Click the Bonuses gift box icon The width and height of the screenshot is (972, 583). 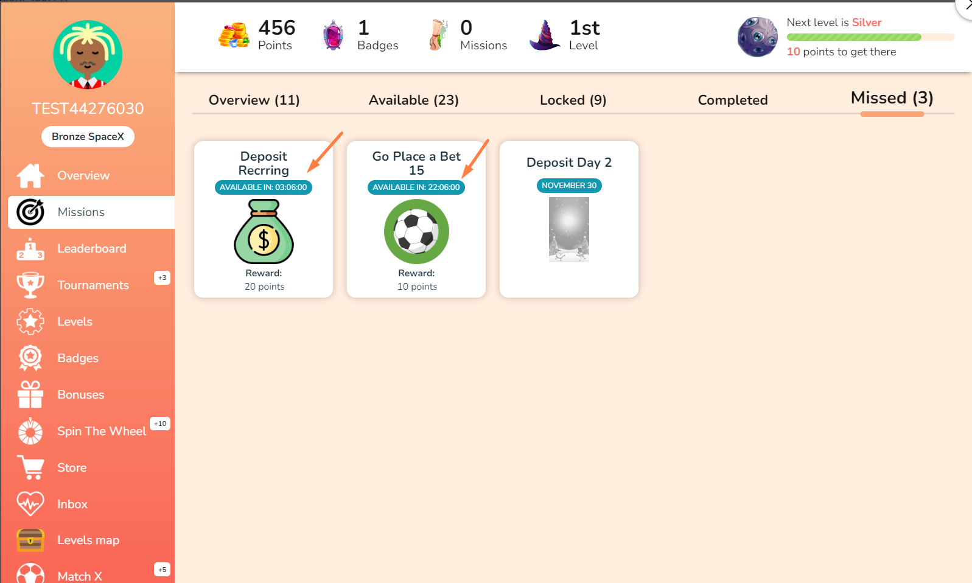pos(30,394)
